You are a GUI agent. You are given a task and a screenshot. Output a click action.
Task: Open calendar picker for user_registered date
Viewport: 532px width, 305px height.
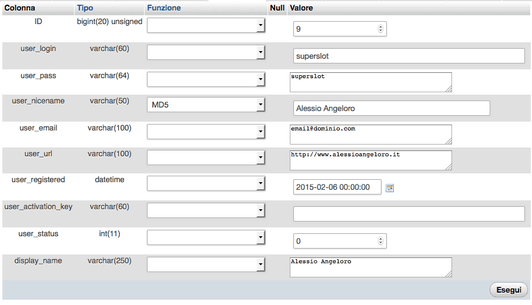point(389,187)
